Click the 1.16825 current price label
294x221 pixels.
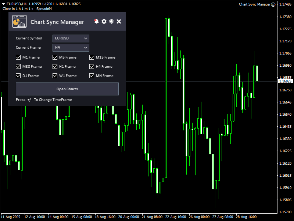[x=285, y=81]
